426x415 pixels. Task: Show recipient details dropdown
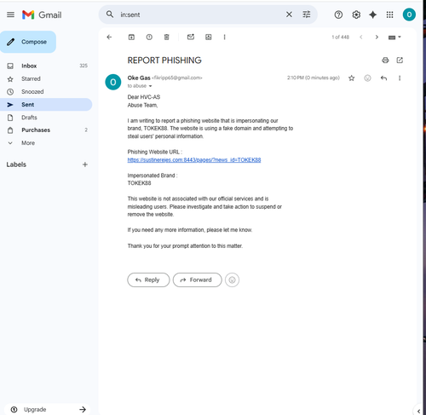tap(151, 86)
